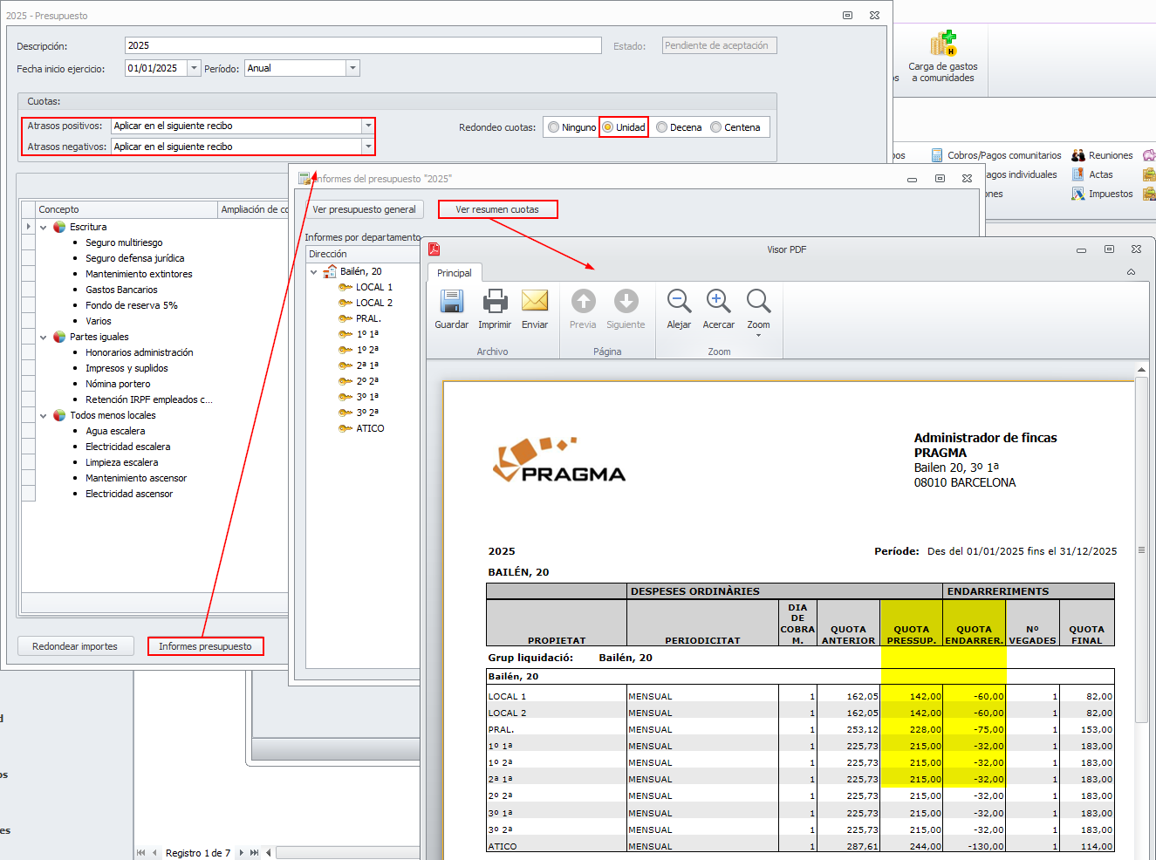Open the Período dropdown showing Anual

[x=352, y=68]
